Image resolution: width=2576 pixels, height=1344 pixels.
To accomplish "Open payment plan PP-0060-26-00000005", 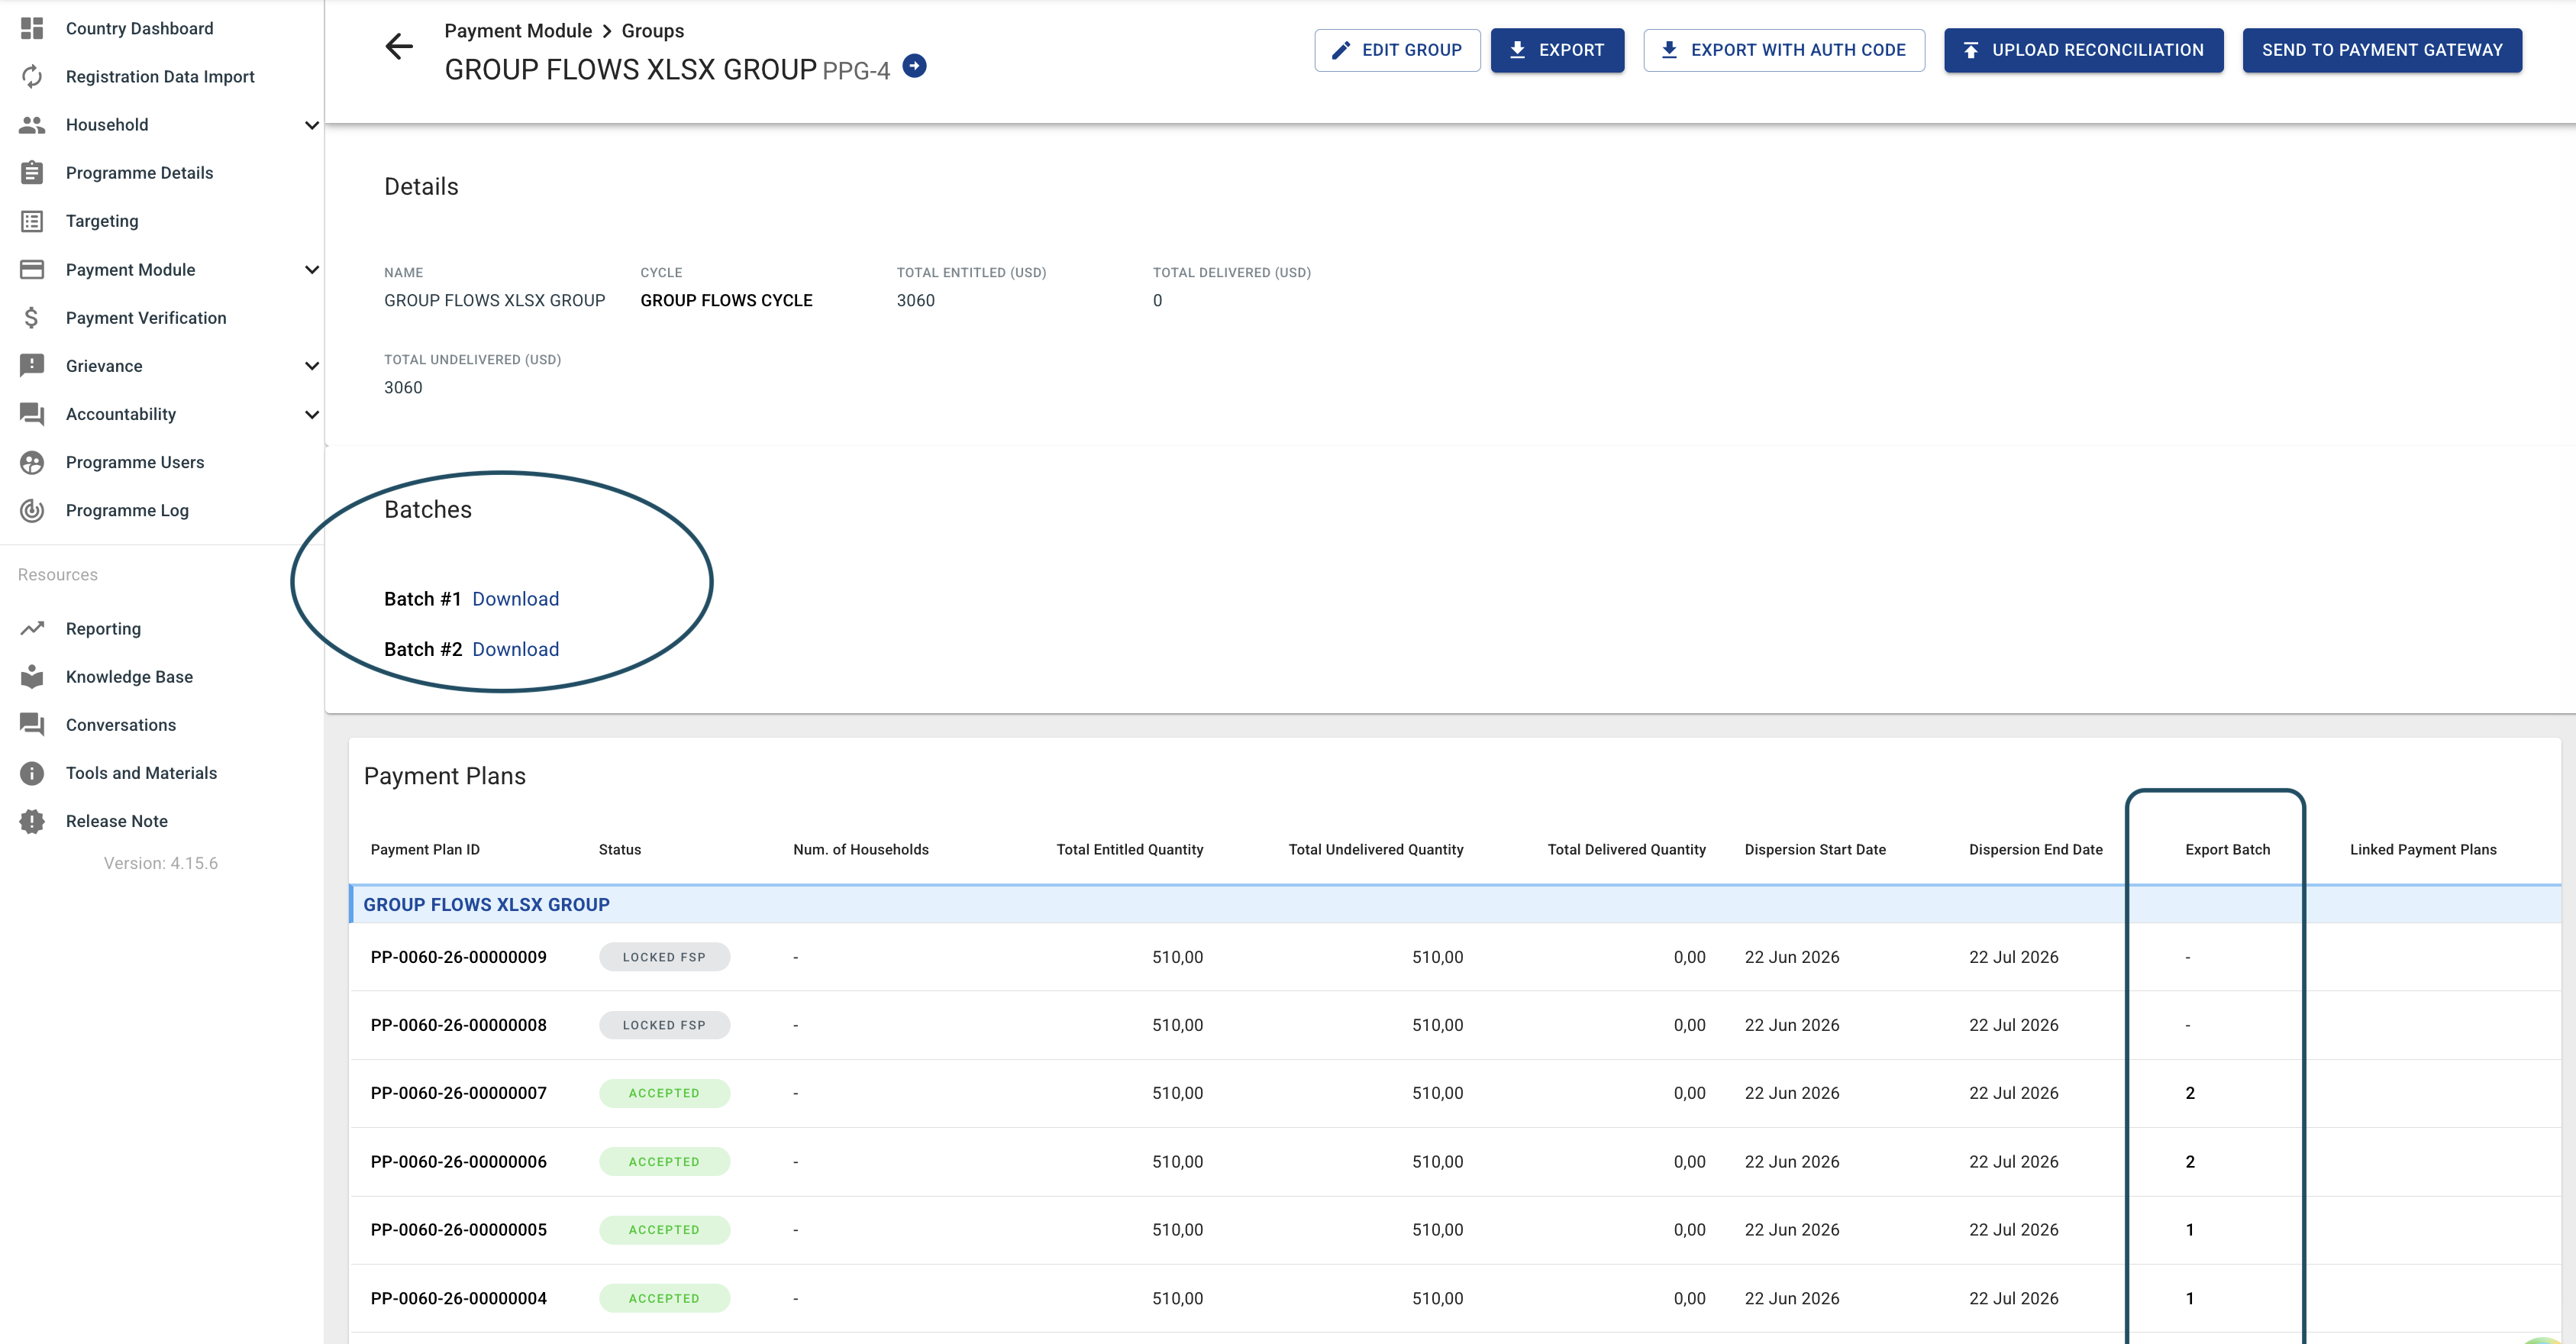I will point(458,1229).
